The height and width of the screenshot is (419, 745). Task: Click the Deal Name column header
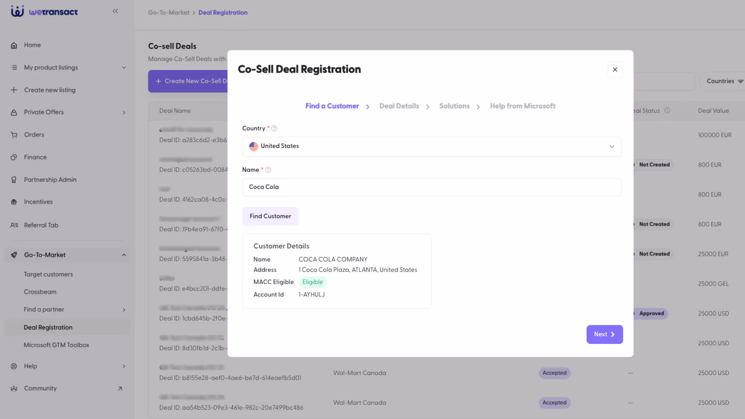pos(175,111)
